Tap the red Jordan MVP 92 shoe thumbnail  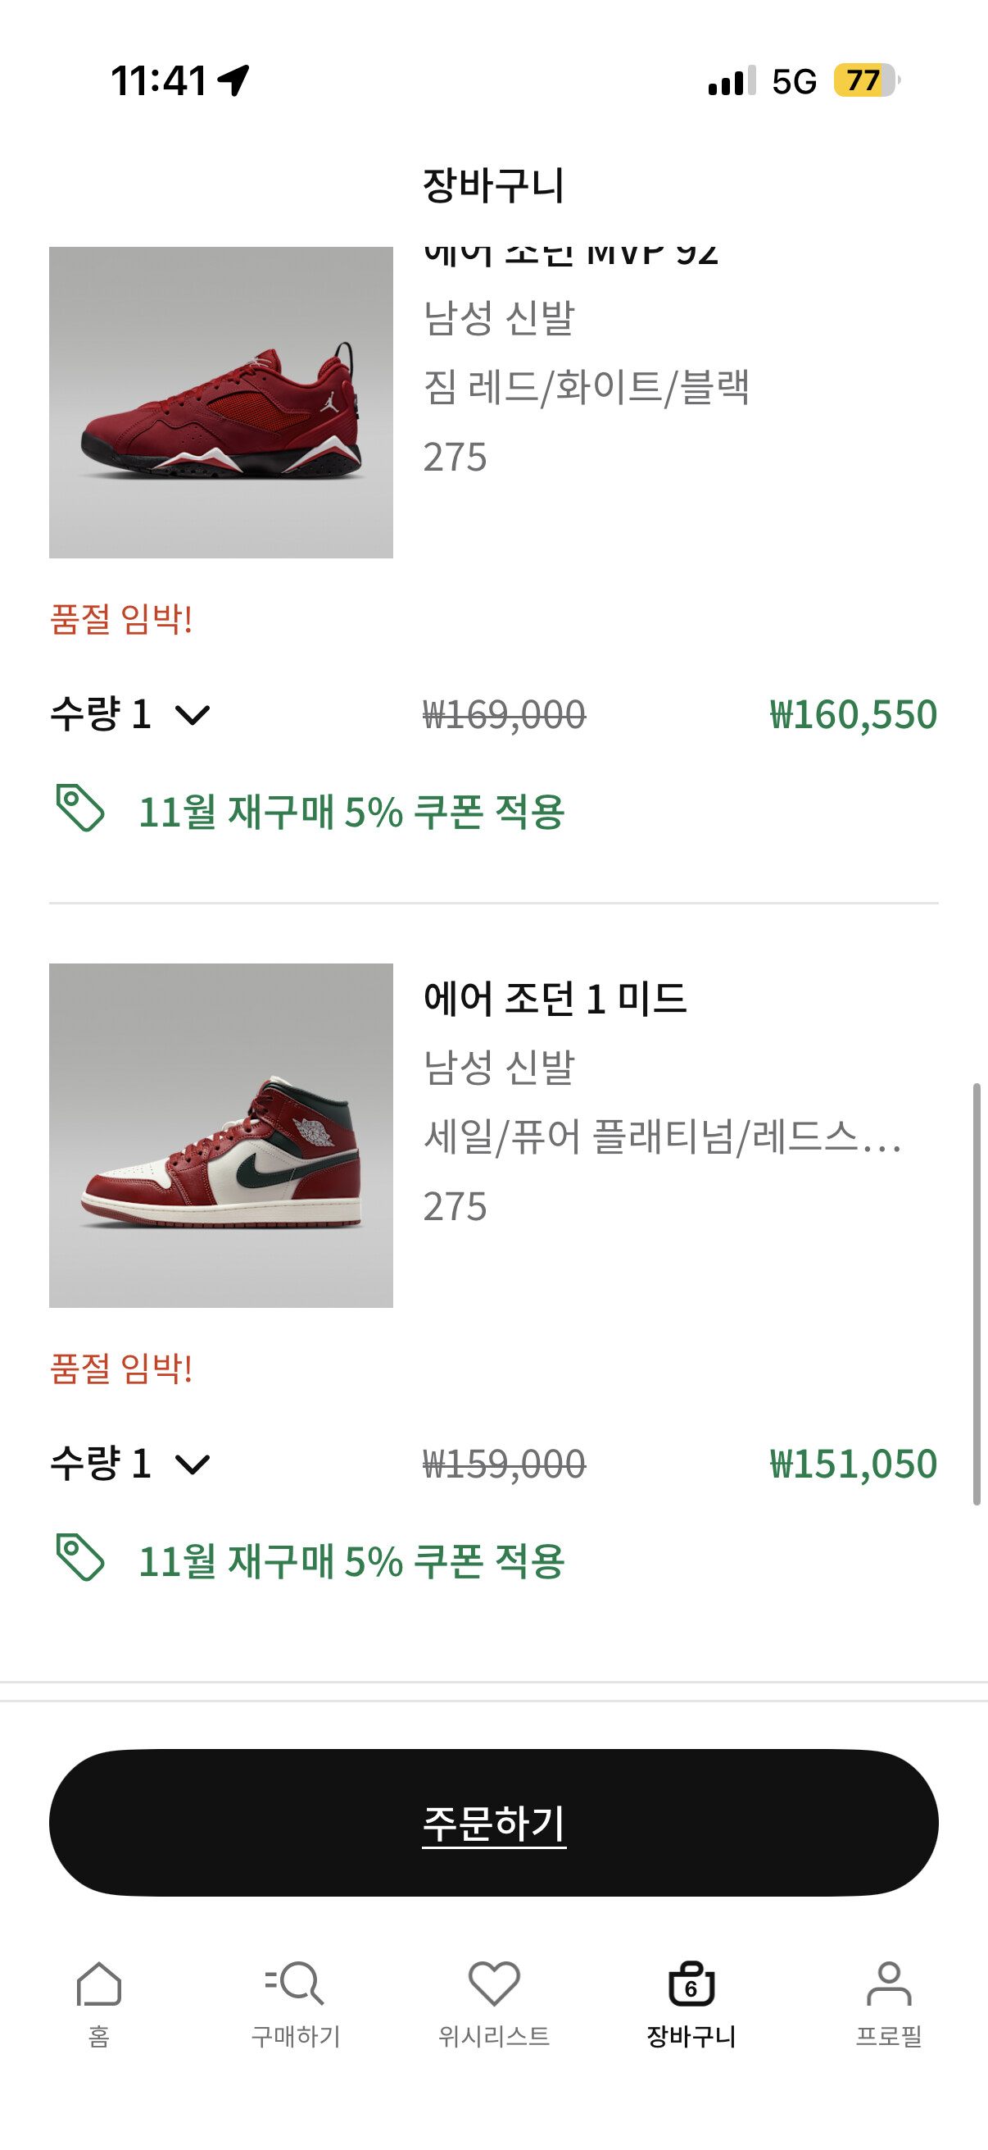click(221, 403)
